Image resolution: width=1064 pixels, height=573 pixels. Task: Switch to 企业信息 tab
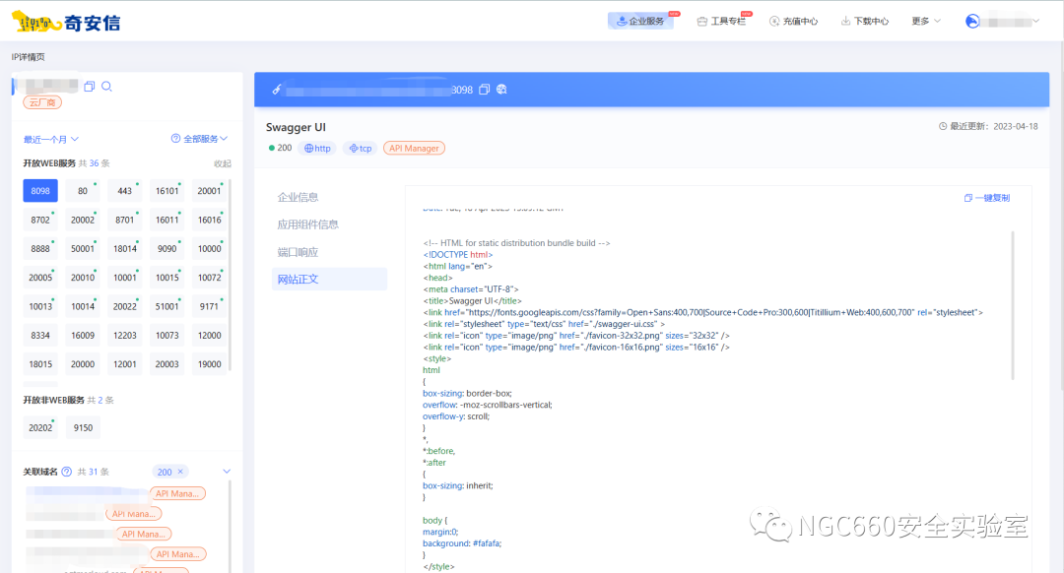point(298,197)
